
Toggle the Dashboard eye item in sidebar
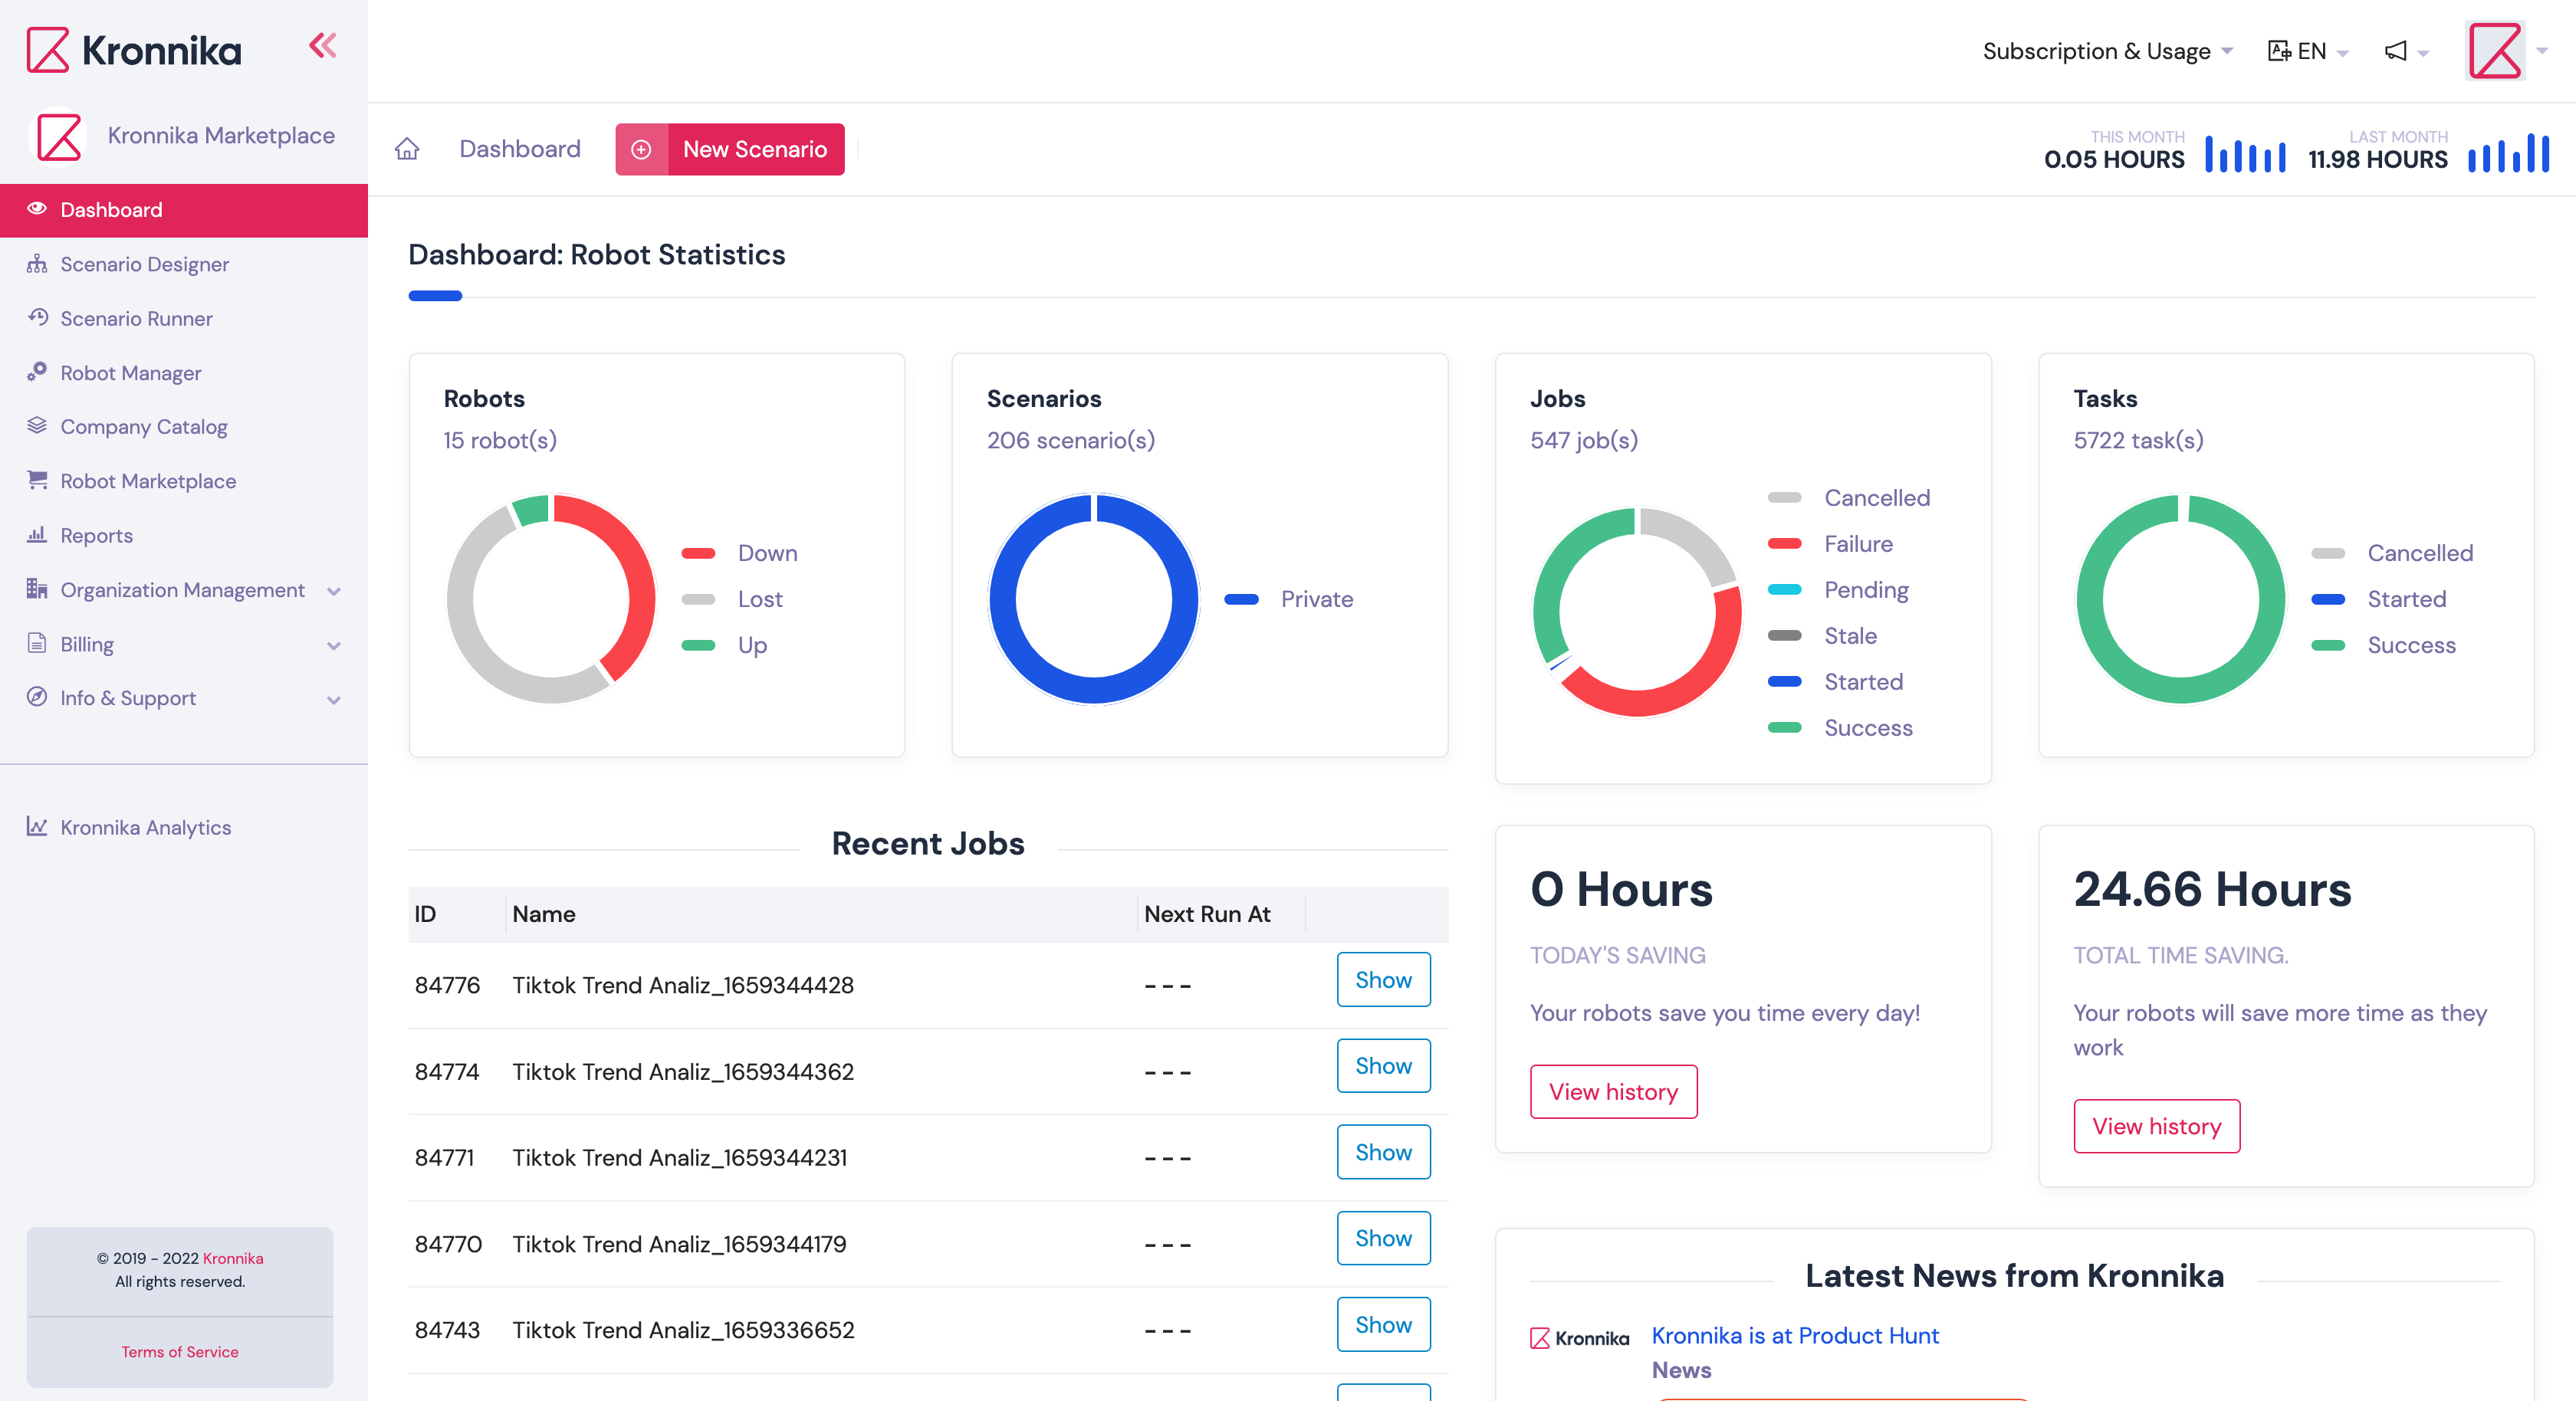(110, 210)
